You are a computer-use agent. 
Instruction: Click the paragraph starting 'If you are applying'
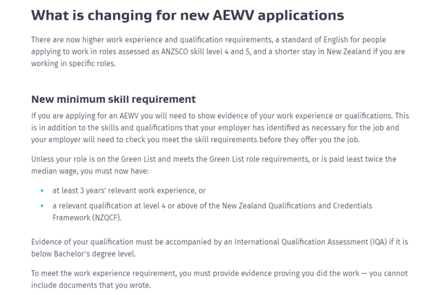pyautogui.click(x=220, y=128)
